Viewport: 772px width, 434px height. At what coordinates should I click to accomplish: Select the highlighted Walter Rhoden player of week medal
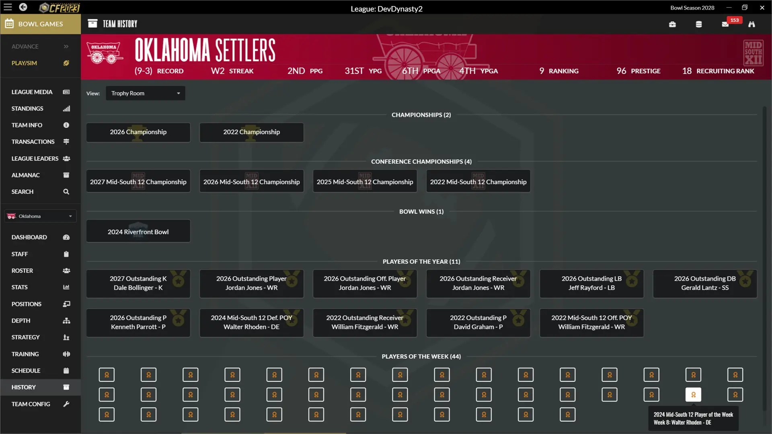[693, 395]
